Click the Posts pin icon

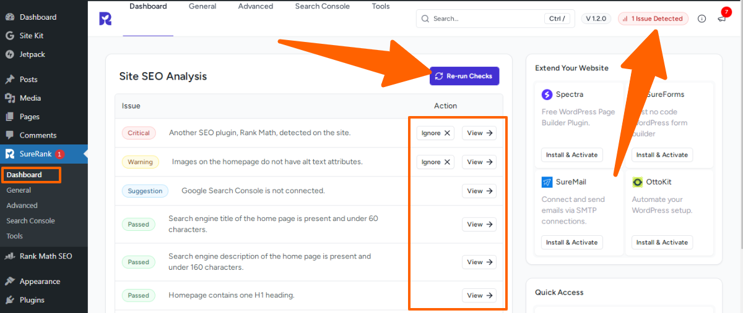9,79
